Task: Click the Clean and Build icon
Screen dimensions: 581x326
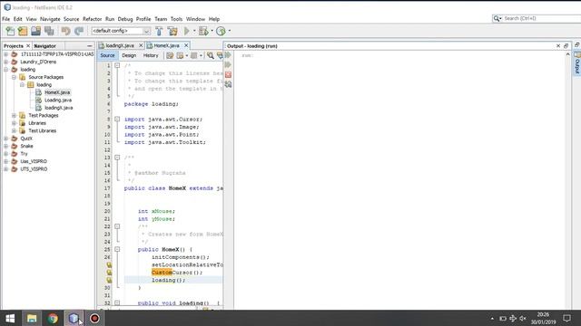Action: (172, 31)
